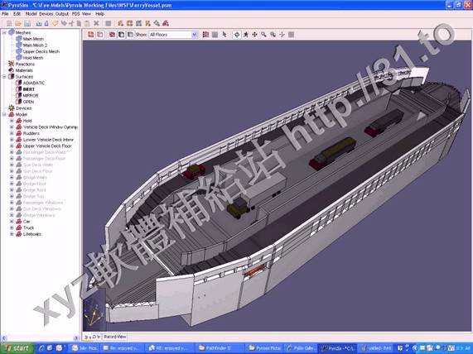
Task: Open the Model menu
Action: coord(31,14)
